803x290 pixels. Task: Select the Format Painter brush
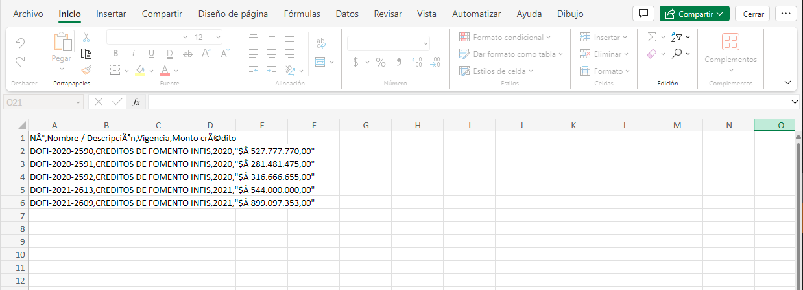(86, 70)
